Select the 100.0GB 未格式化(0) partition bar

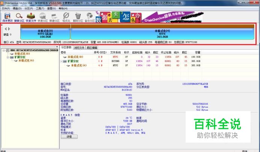point(45,32)
